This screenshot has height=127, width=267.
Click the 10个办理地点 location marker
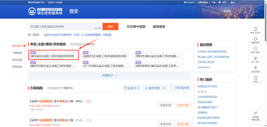[29, 109]
